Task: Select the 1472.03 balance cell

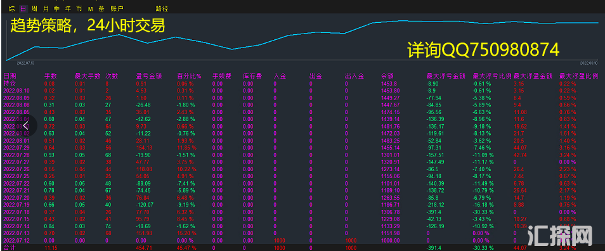Action: (390, 133)
